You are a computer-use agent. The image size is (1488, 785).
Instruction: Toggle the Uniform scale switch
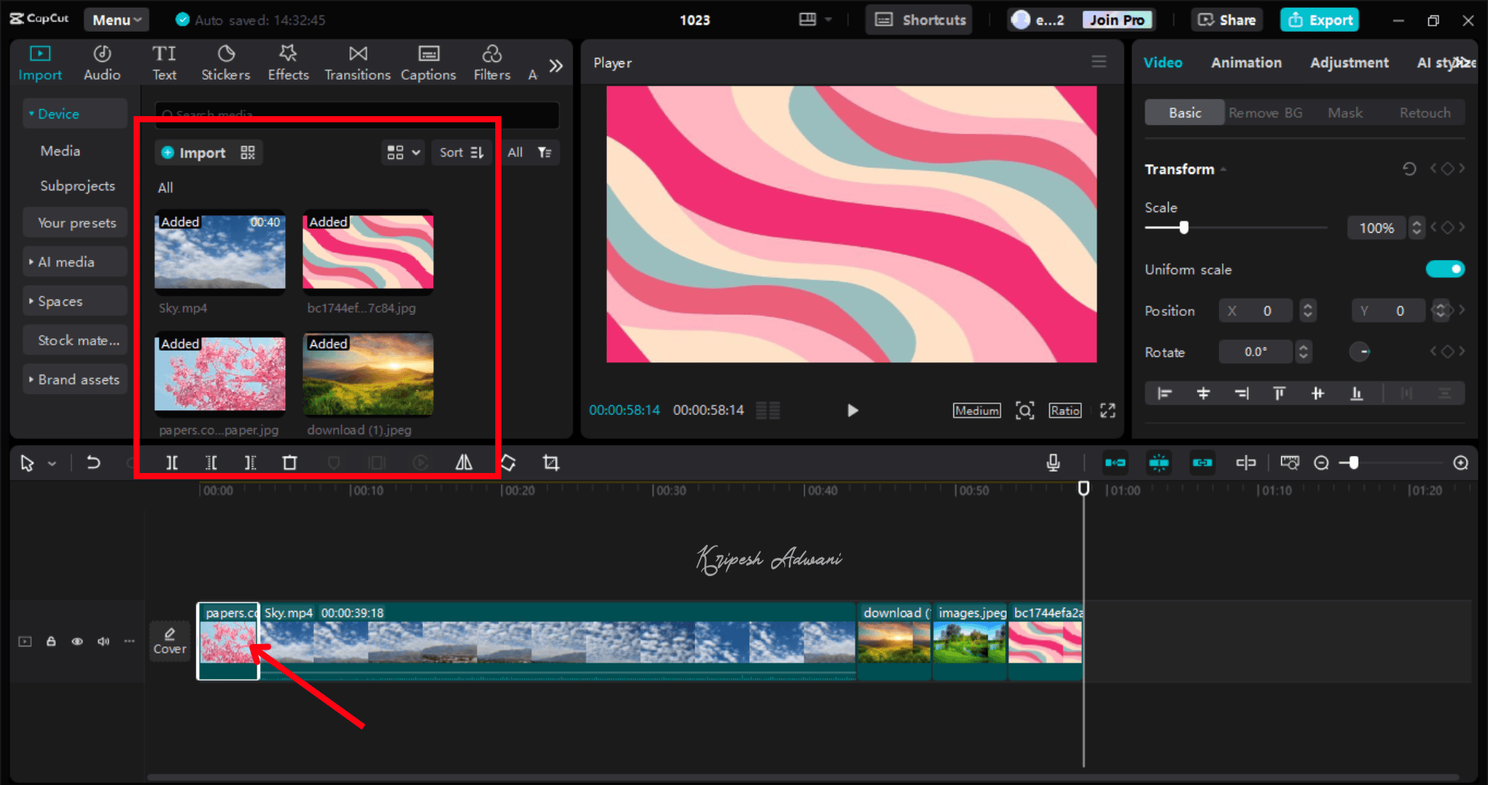tap(1445, 269)
